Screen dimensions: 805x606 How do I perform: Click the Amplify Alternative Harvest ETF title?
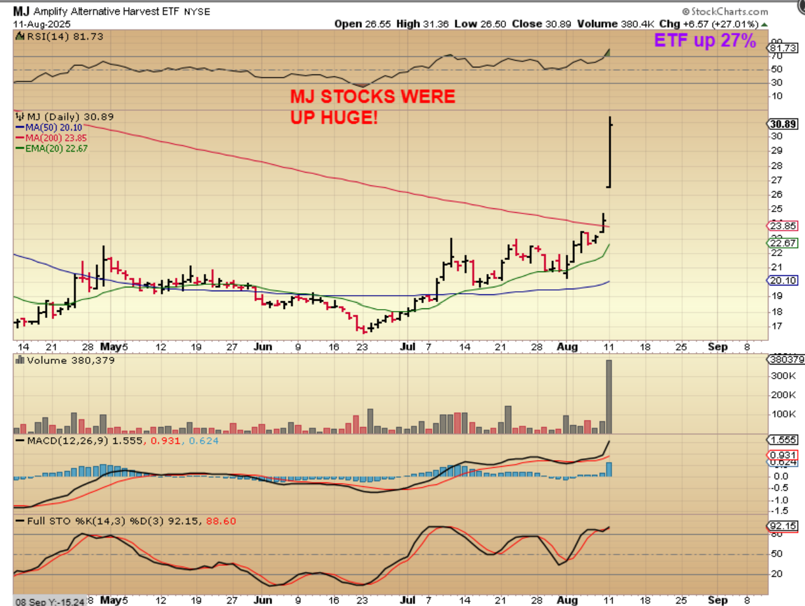pyautogui.click(x=108, y=11)
